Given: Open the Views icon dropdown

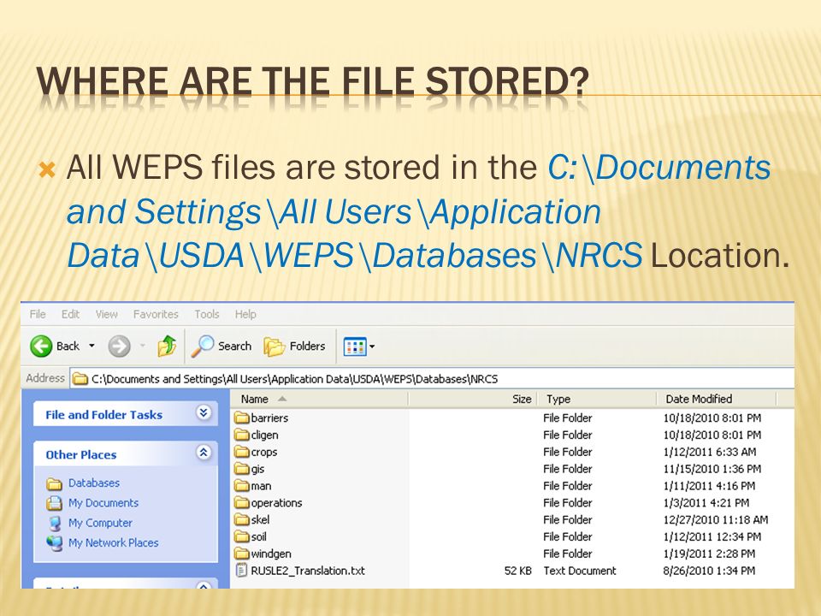Looking at the screenshot, I should pos(359,346).
